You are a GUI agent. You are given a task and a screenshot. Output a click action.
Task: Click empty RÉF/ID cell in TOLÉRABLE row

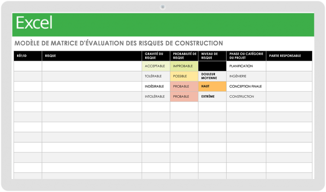(x=28, y=76)
